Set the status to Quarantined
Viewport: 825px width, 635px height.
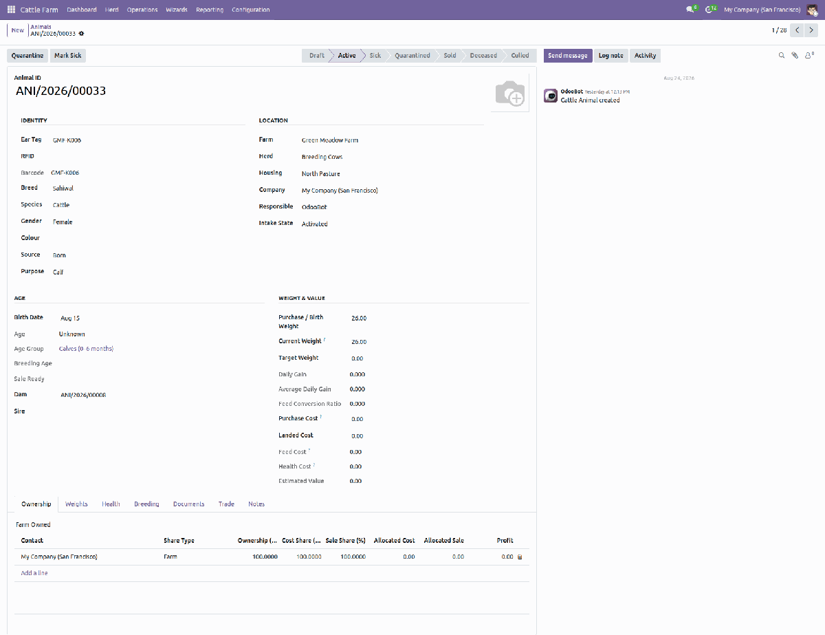412,56
